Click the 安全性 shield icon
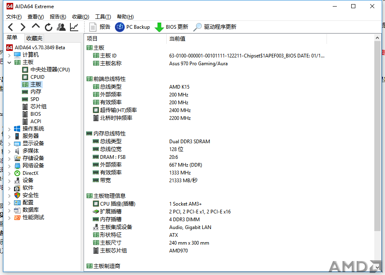Image resolution: width=385 pixels, height=275 pixels. (17, 195)
